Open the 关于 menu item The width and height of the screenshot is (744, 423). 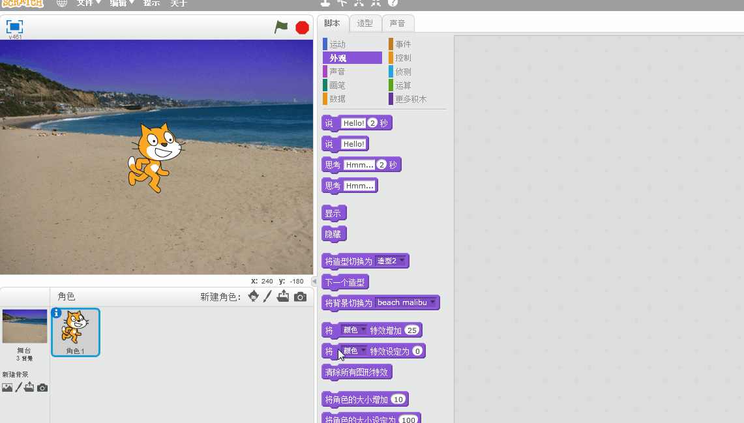179,3
